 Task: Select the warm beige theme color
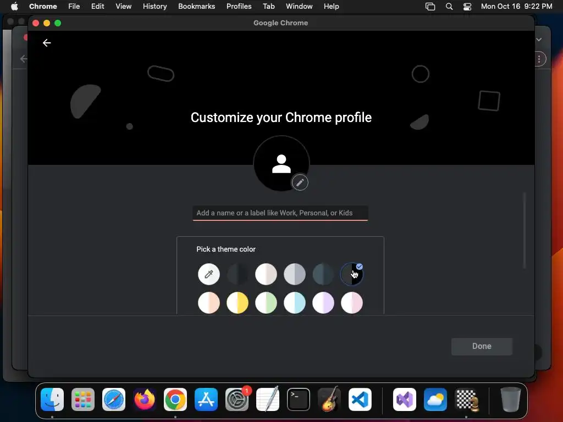tap(266, 274)
